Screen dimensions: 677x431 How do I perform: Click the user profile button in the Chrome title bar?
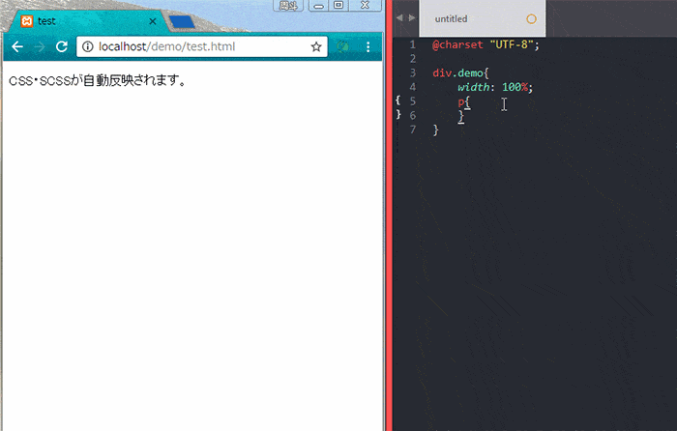288,5
